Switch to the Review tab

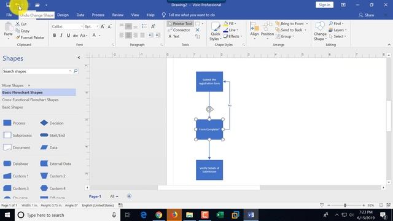click(117, 15)
